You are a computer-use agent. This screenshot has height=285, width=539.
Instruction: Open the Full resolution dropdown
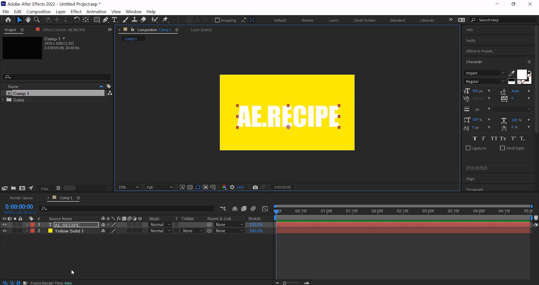coord(160,187)
